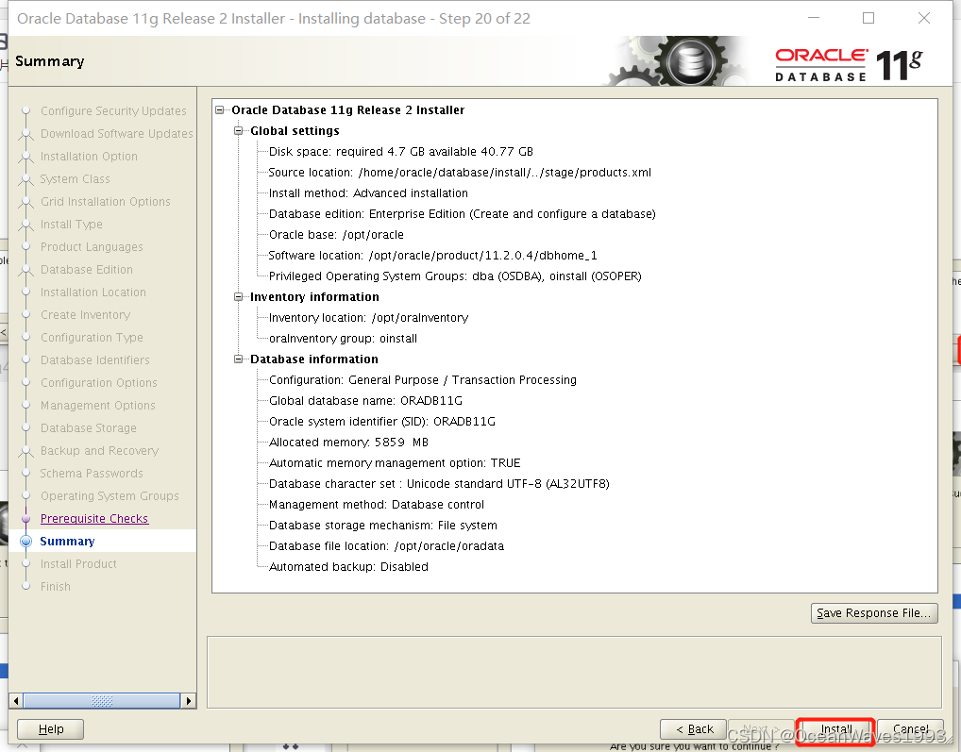Click the Configuration Type step

(x=92, y=338)
